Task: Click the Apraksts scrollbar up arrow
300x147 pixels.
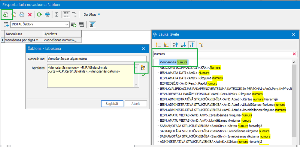Action: click(x=136, y=67)
